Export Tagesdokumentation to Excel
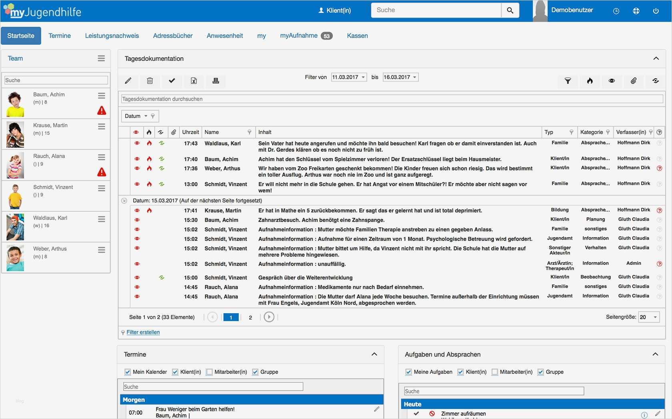 194,81
